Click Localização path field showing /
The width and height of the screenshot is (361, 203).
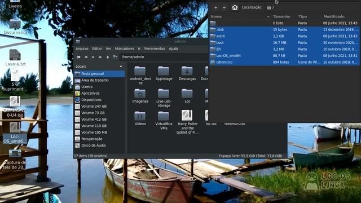(x=311, y=7)
